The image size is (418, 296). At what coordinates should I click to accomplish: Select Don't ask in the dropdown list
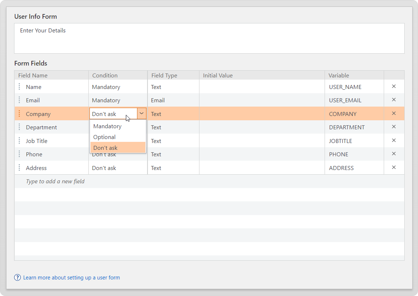118,148
